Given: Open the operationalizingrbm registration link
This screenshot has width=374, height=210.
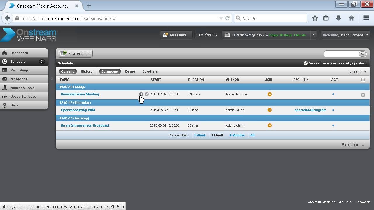Looking at the screenshot, I should pos(310,110).
